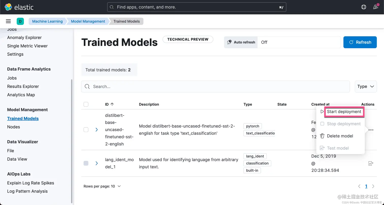Select Stop deployment menu entry

[340, 124]
